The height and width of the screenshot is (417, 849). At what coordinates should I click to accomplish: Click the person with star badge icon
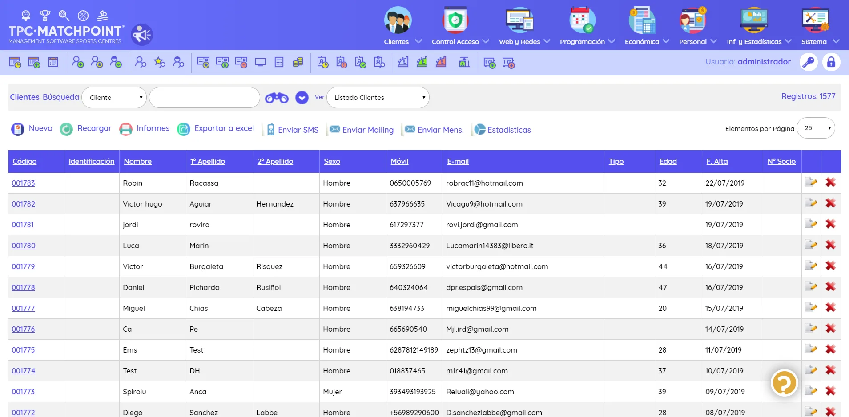[x=97, y=62]
